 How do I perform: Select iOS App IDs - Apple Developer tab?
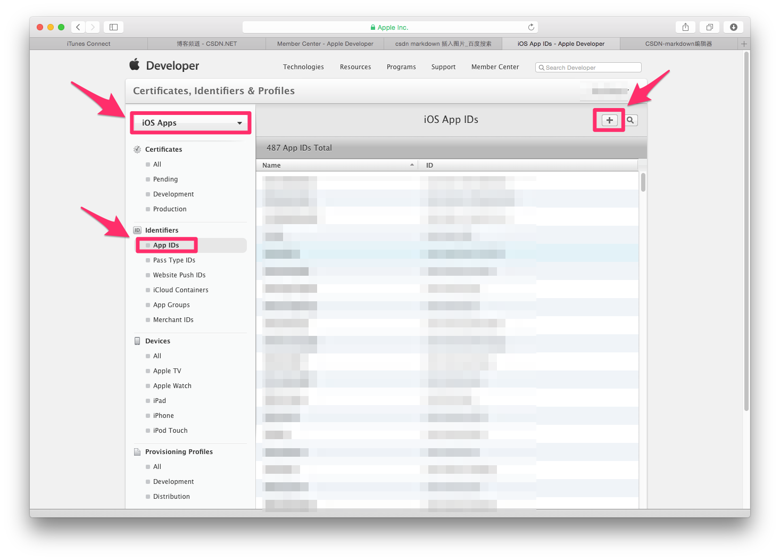[x=561, y=44]
